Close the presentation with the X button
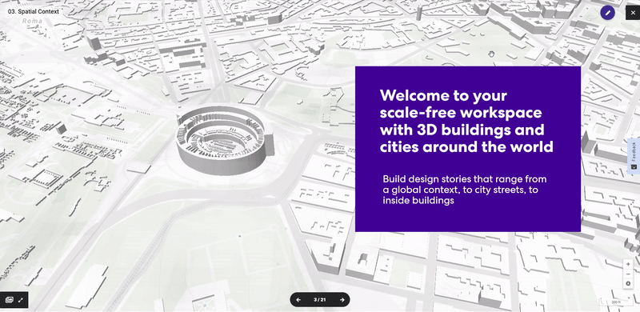640x312 pixels. click(633, 13)
